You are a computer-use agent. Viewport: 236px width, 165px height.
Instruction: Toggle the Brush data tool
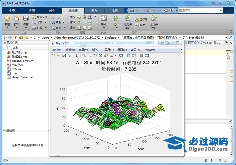(112, 56)
